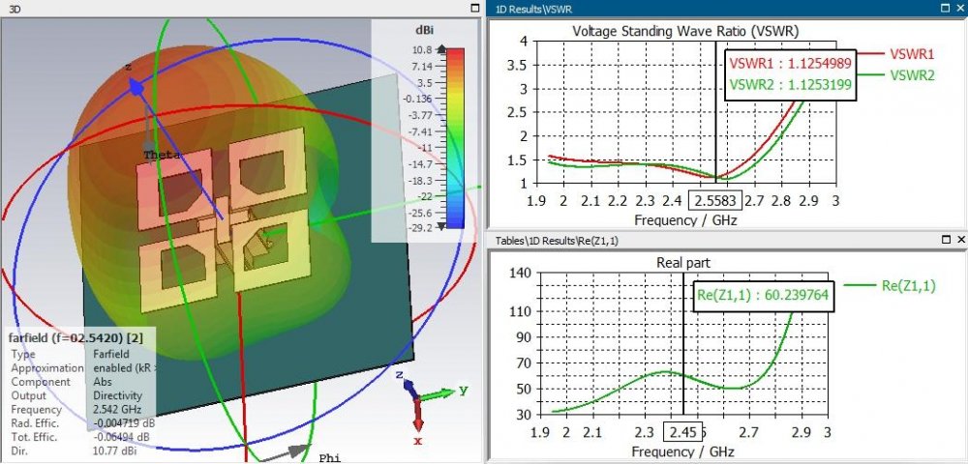Click the 4 y-axis tick in VSWR plot
Screen dimensions: 968x464
click(524, 42)
